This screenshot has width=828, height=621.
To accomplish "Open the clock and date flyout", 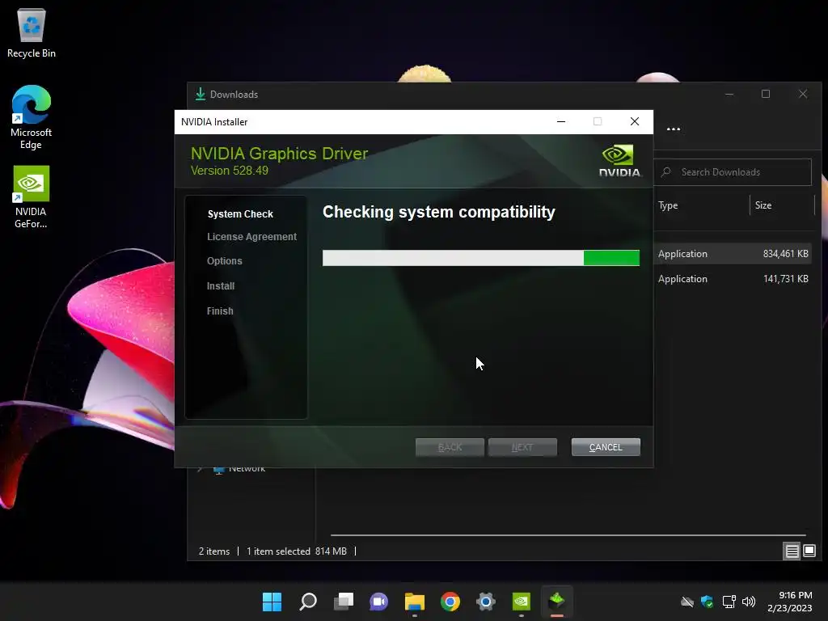I will 790,602.
